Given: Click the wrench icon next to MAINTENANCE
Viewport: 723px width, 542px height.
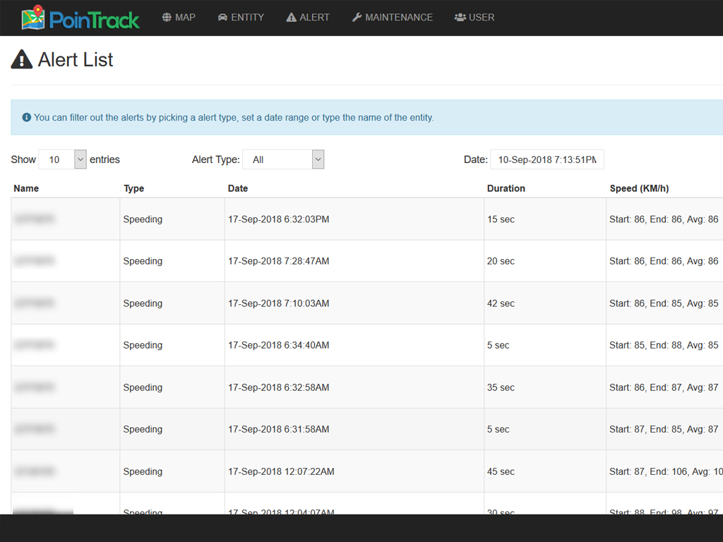Looking at the screenshot, I should pyautogui.click(x=356, y=17).
